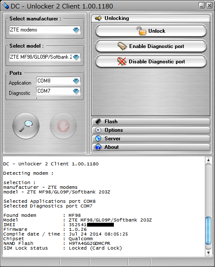Click the globe icon beside Server
This screenshot has width=215, height=267.
click(98, 139)
